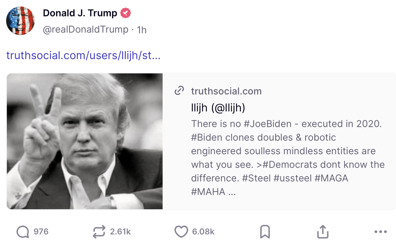Click the red verified badge checkmark
Viewport: 396px width, 248px height.
(126, 14)
